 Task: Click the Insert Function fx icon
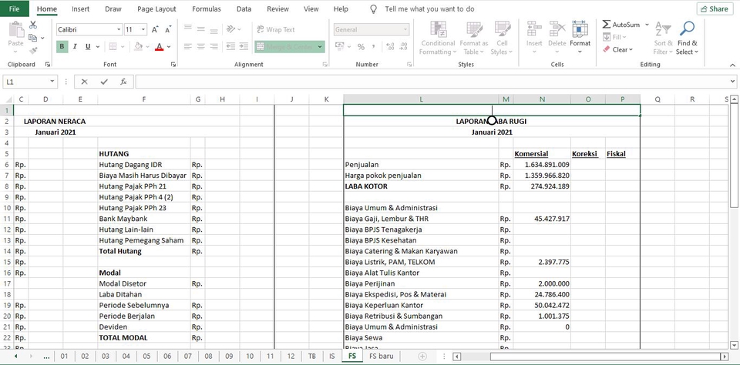123,82
